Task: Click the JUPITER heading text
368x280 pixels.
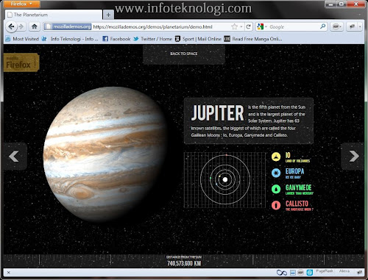Action: [217, 112]
